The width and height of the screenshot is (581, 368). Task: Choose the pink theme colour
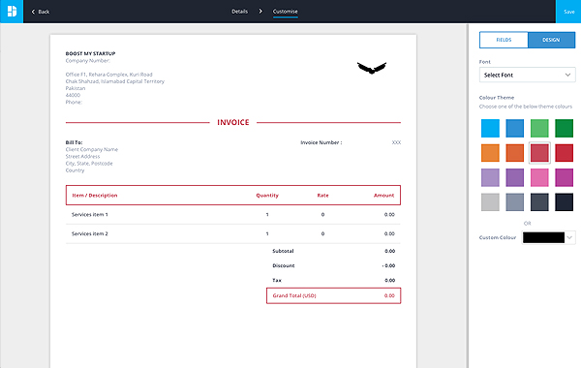(x=539, y=177)
